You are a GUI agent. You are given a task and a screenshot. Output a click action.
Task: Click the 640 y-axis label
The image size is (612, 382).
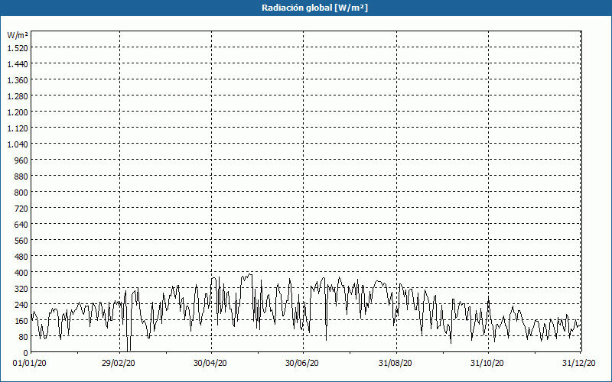(21, 225)
